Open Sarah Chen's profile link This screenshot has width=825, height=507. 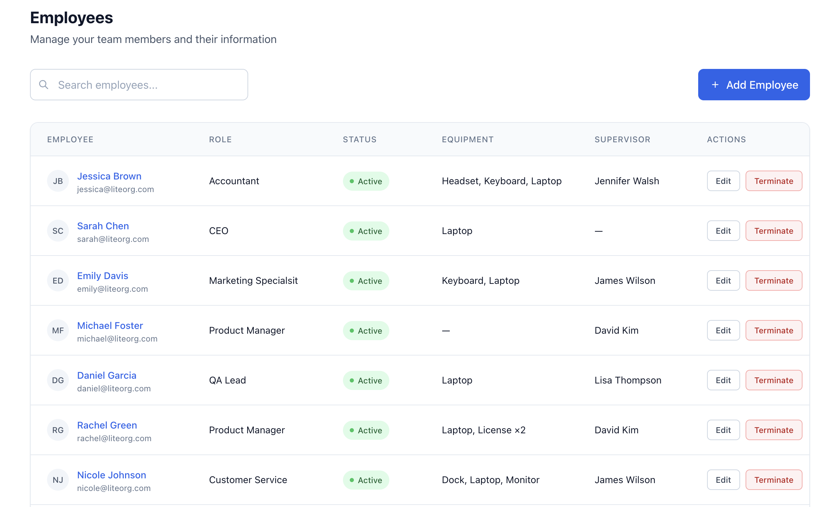(103, 226)
